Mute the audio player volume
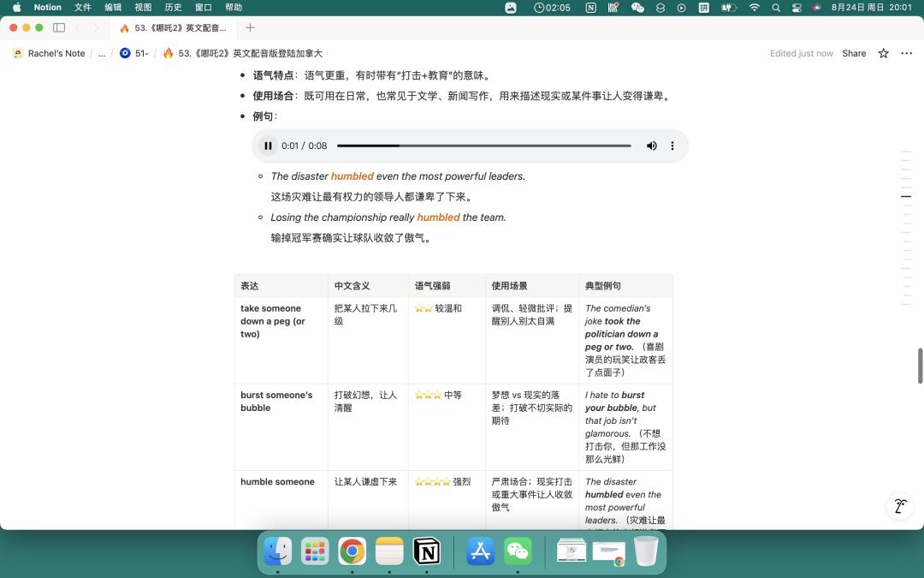Screen dimensions: 924x578 (651, 146)
